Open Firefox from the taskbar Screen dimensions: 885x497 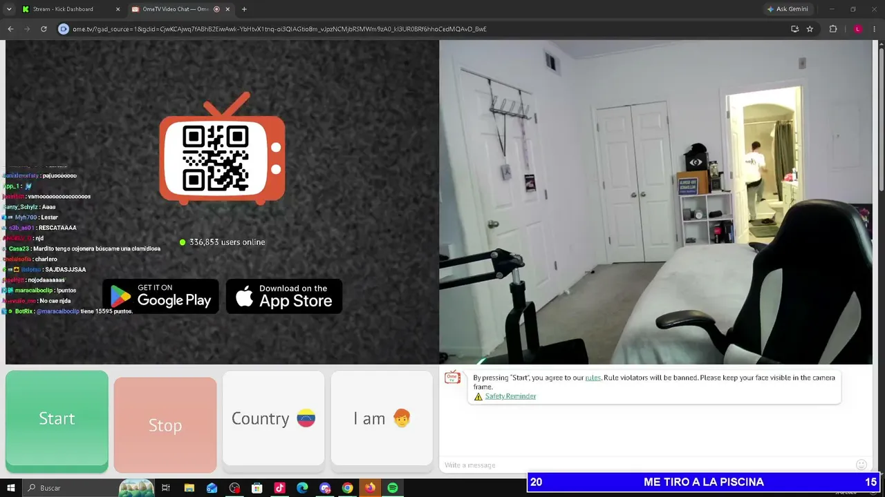pyautogui.click(x=370, y=488)
